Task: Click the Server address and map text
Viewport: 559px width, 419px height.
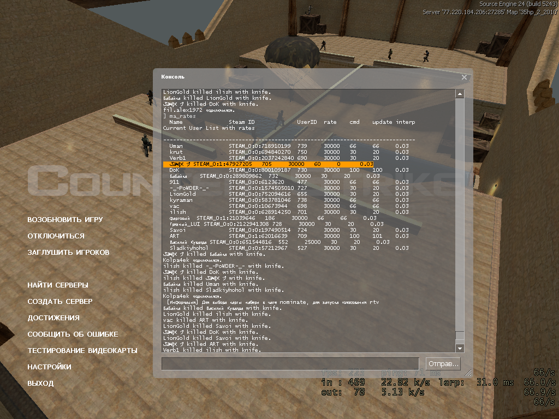Action: coord(490,12)
